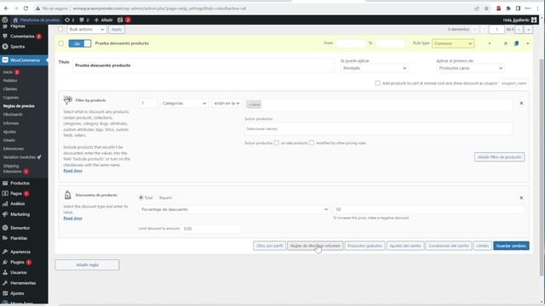Toggle the browser side panel icon
The height and width of the screenshot is (306, 545).
(x=518, y=8)
